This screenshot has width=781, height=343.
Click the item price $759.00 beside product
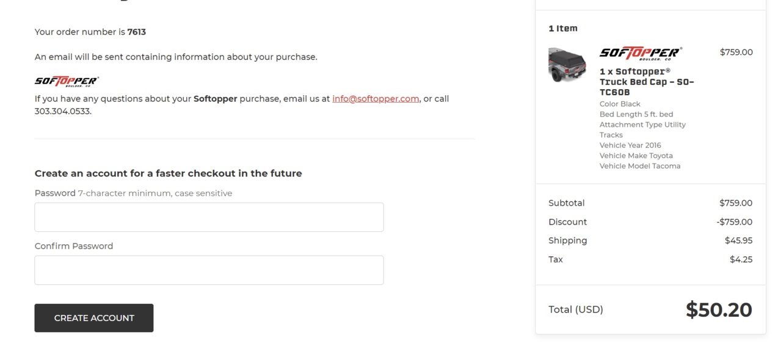coord(736,52)
